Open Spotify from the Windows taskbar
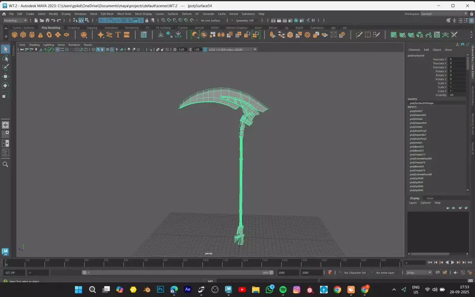This screenshot has height=297, width=475. 283,290
